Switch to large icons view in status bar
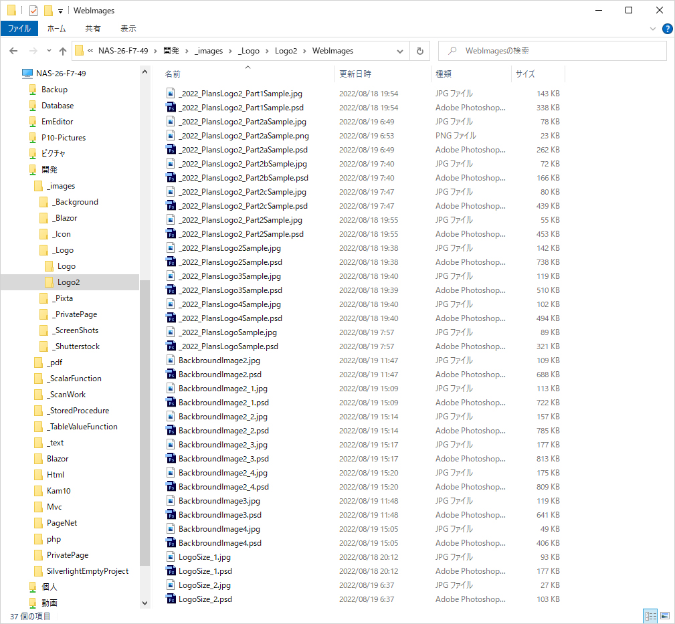The height and width of the screenshot is (624, 675). 665,615
